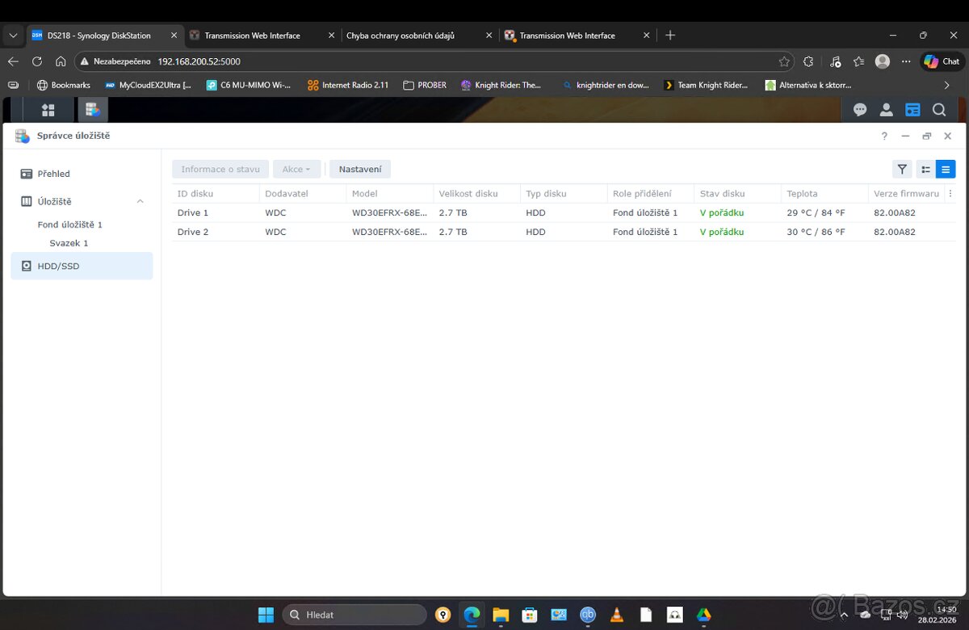This screenshot has height=630, width=969.
Task: Open the PROBER bookmark folder
Action: (x=425, y=85)
